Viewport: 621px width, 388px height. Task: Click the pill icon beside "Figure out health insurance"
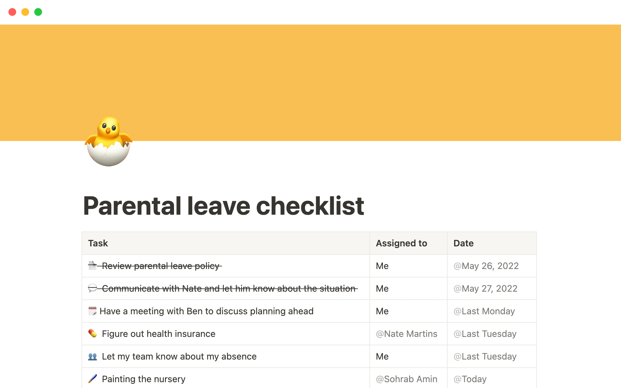(93, 334)
